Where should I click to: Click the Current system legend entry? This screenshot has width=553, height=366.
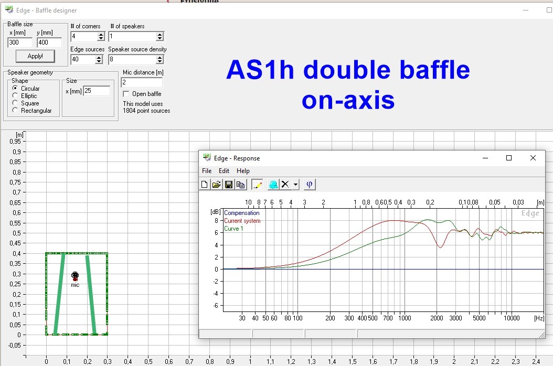(242, 221)
